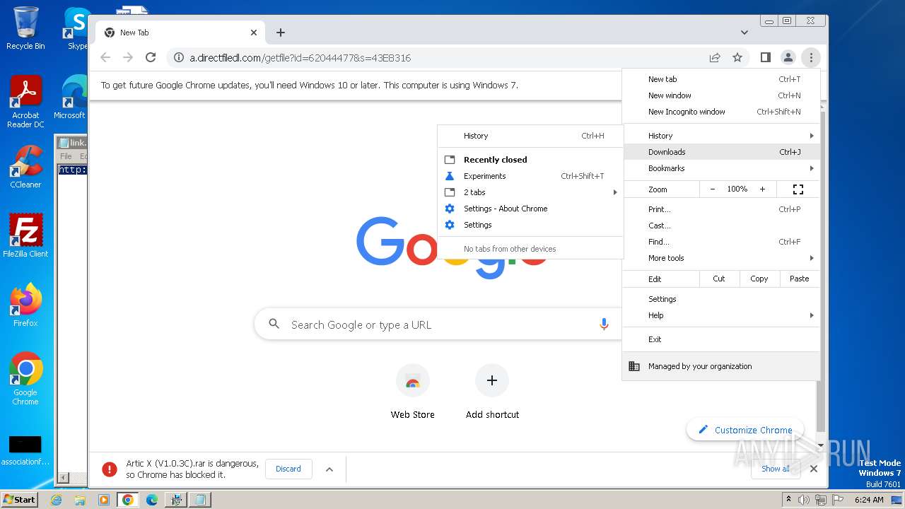Select New tab menu item
Screen dimensions: 905x509
(x=721, y=79)
